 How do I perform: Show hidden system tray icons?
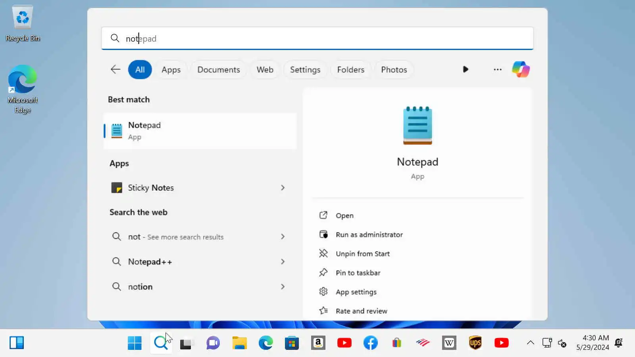[530, 343]
